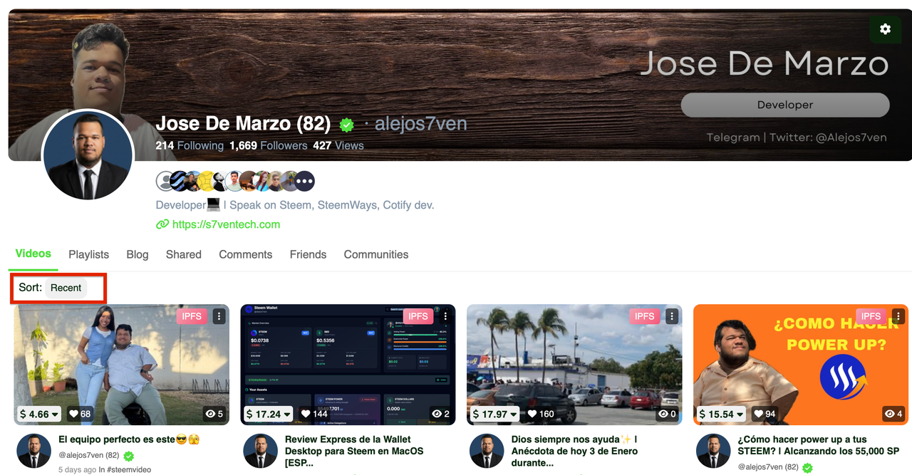Open the settings gear on the banner

point(885,29)
